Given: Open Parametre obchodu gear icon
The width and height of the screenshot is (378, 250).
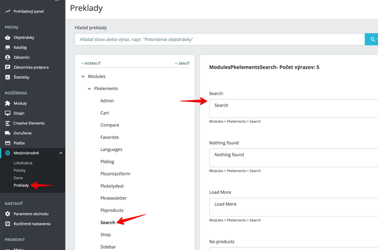Looking at the screenshot, I should pyautogui.click(x=8, y=214).
